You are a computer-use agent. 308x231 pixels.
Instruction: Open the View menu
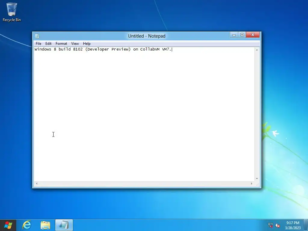[x=75, y=44]
